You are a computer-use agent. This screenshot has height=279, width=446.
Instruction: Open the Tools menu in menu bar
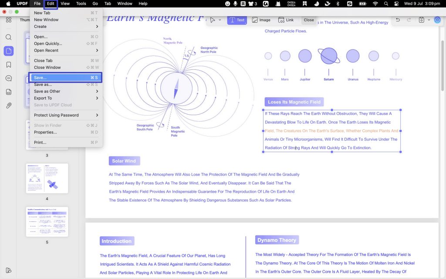pyautogui.click(x=81, y=3)
